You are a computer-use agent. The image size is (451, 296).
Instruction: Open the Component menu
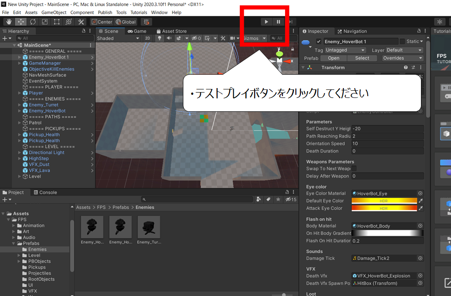click(x=82, y=13)
